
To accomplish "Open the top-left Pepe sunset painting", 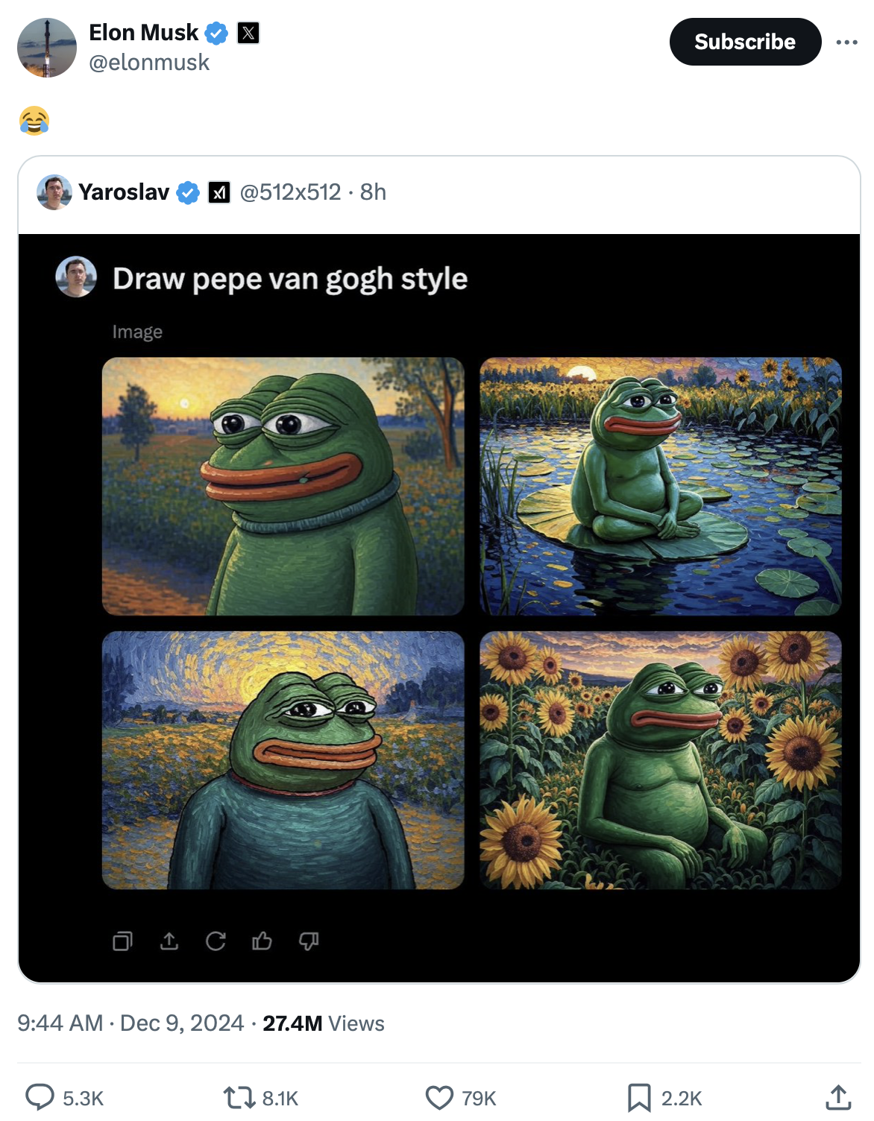I will (283, 486).
